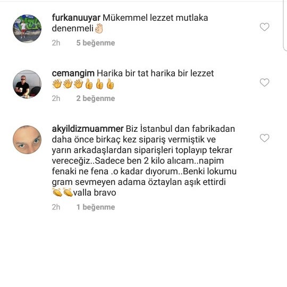Open furkanuuyar's profile picture
The height and width of the screenshot is (287, 287).
point(27,29)
